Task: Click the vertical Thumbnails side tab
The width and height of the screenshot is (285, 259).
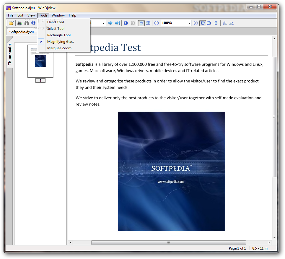Action: coord(10,54)
